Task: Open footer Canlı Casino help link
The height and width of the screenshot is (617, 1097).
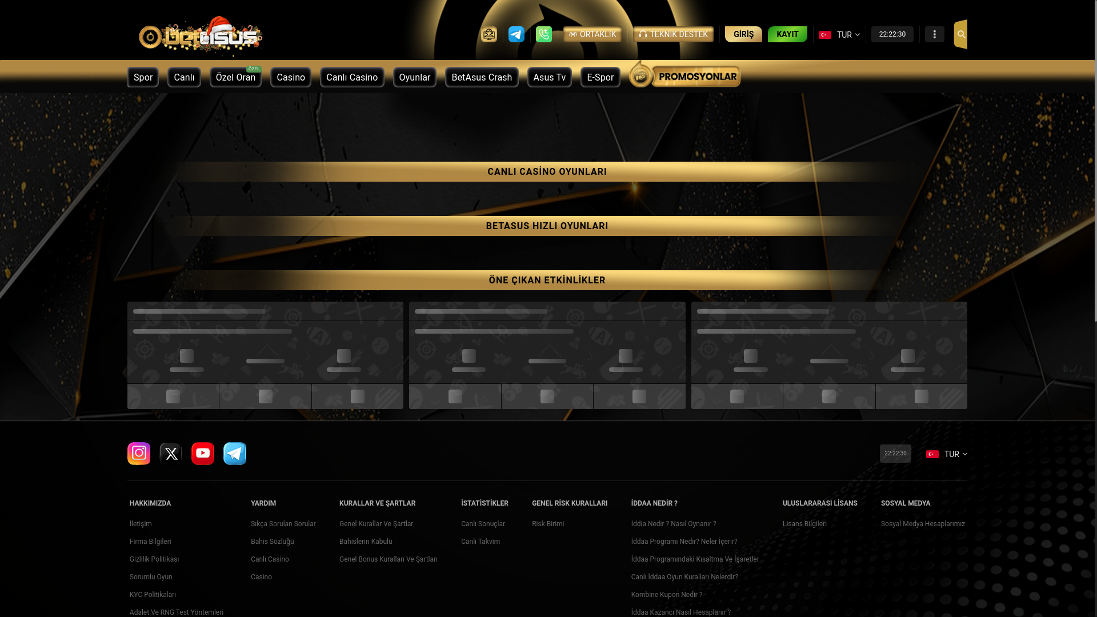Action: point(270,559)
